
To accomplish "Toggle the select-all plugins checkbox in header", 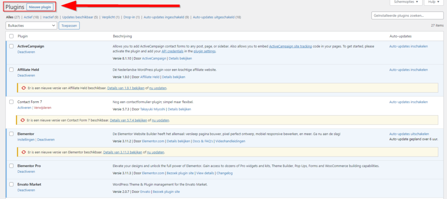I will click(11, 36).
